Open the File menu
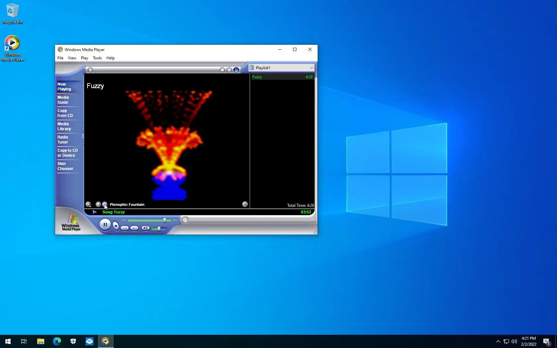557x348 pixels. coord(60,58)
